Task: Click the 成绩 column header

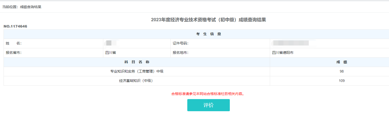Action: (x=342, y=62)
